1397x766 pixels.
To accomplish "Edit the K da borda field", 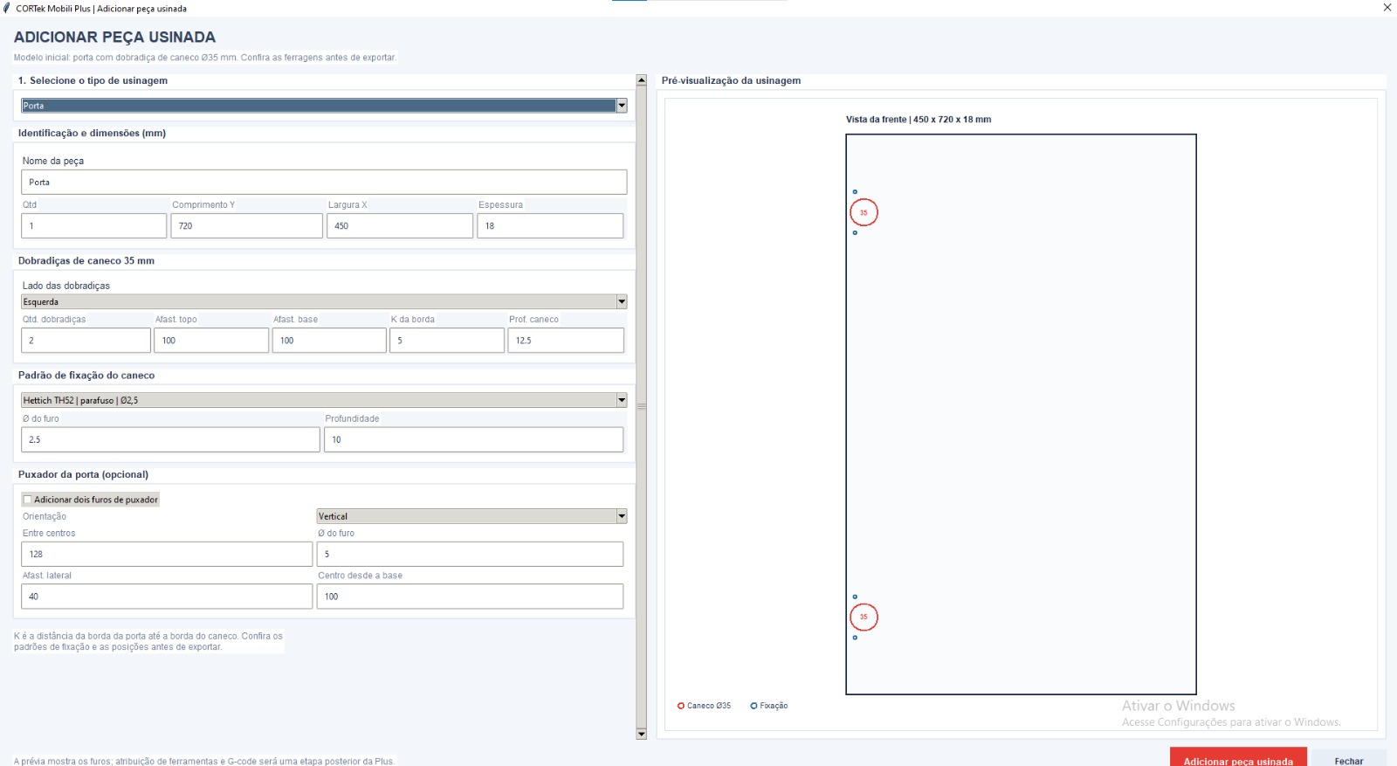I will click(x=447, y=340).
